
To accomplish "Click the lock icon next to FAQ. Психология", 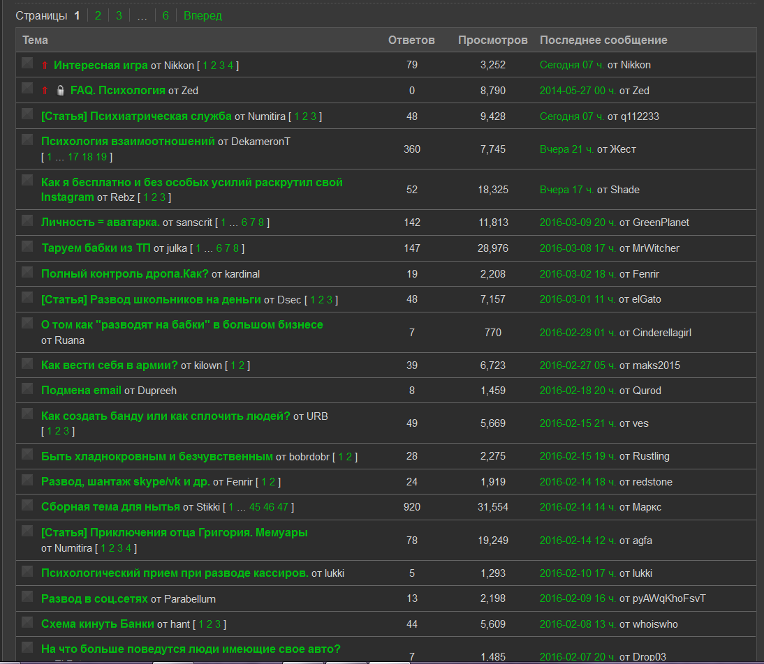I will pyautogui.click(x=61, y=91).
